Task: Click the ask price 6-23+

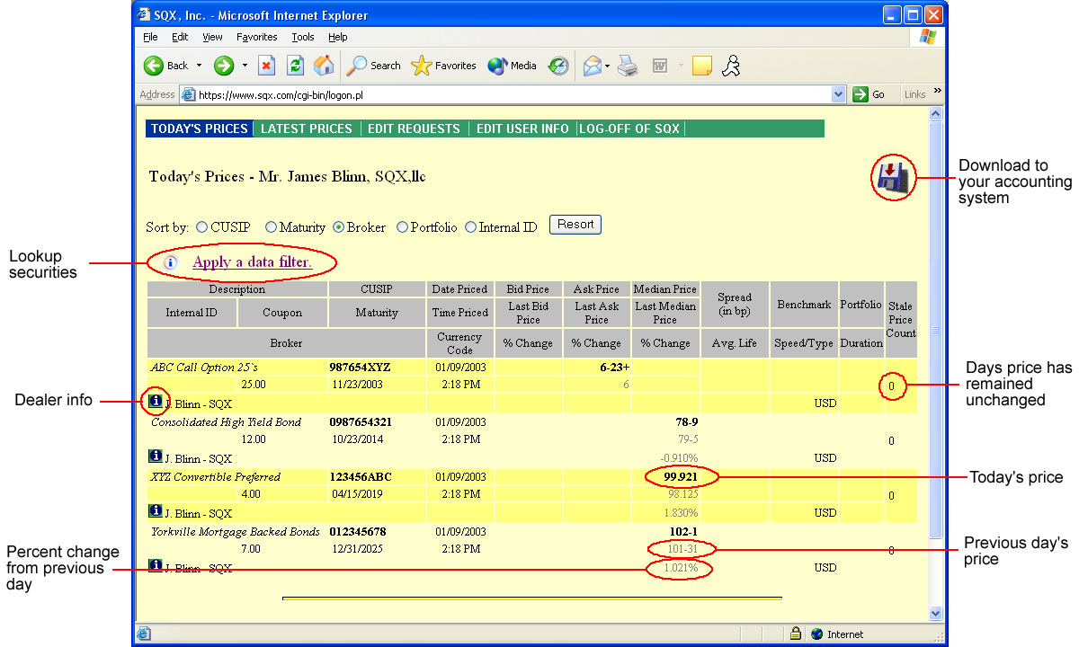Action: pos(615,368)
